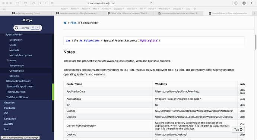Open the Admin favorites folder dropdown
This screenshot has width=257, height=140.
(x=75, y=9)
